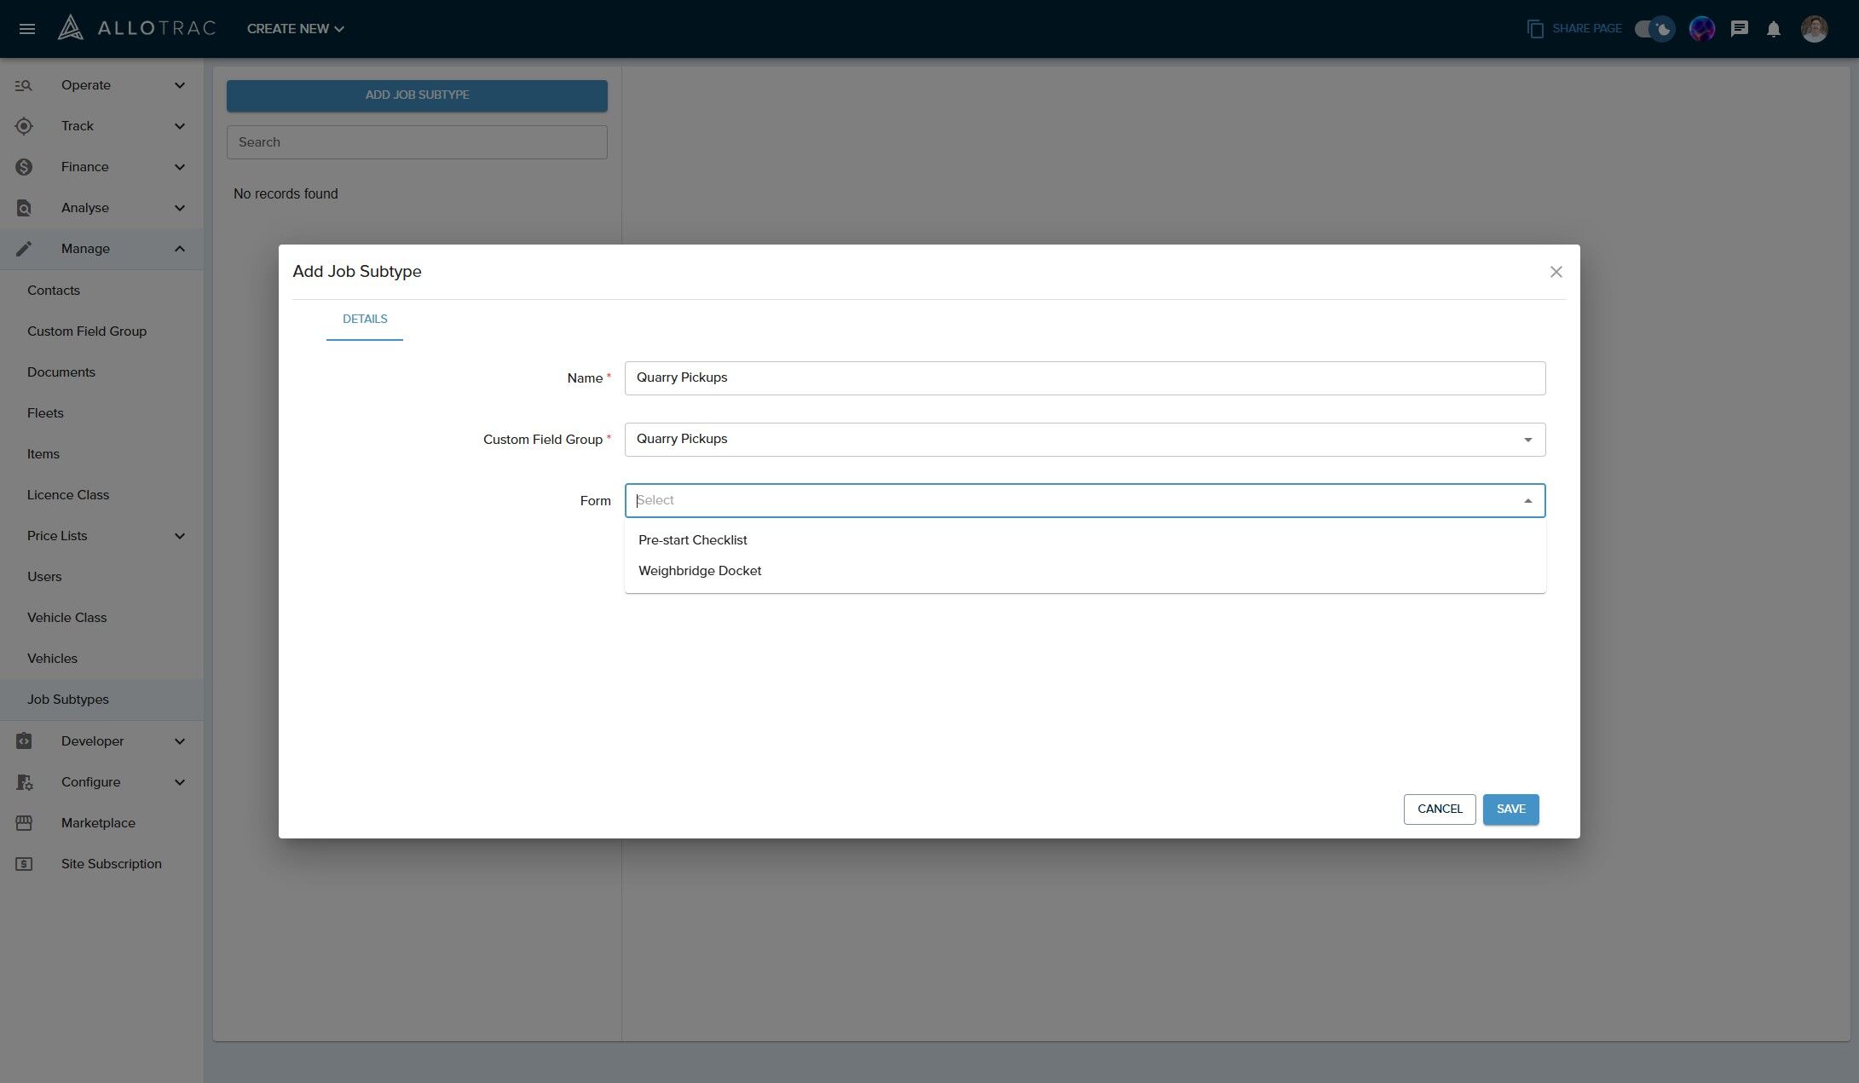Viewport: 1859px width, 1083px height.
Task: Expand the Price Lists submenu
Action: tap(179, 536)
